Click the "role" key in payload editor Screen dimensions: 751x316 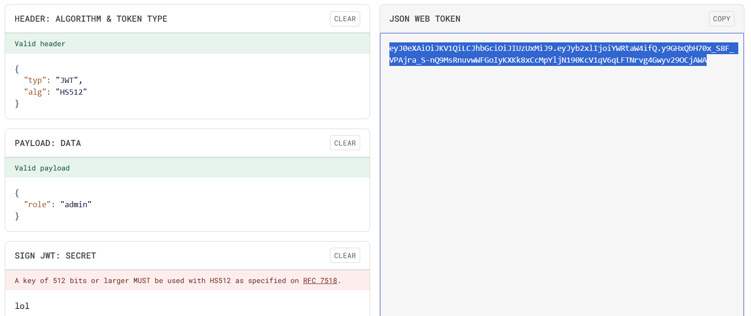click(37, 204)
